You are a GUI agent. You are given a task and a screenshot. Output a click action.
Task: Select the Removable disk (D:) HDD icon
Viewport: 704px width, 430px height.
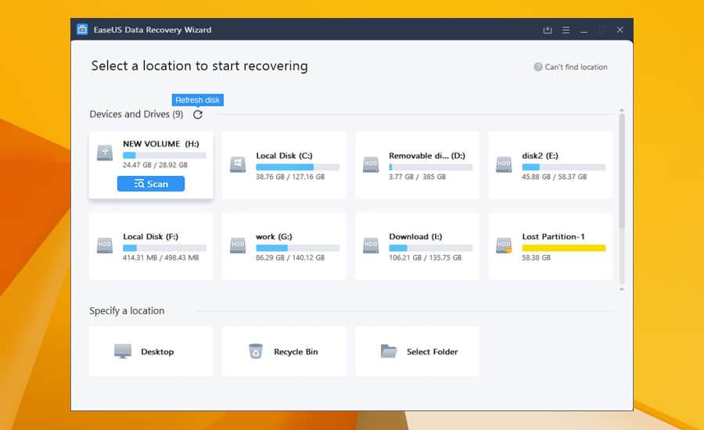(x=371, y=164)
